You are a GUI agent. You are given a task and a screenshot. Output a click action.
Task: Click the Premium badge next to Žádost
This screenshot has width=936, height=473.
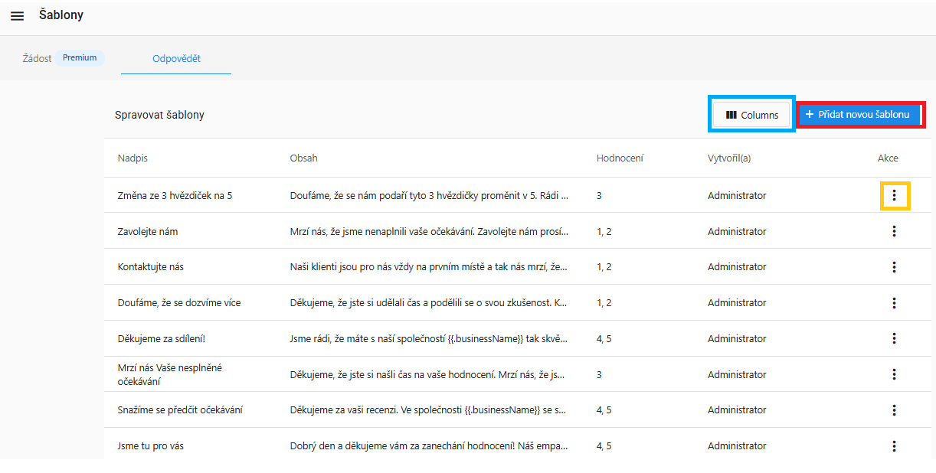tap(80, 58)
